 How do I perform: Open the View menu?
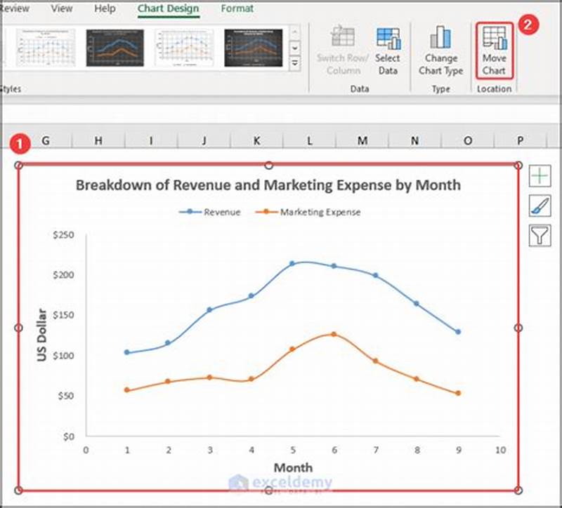click(x=62, y=9)
